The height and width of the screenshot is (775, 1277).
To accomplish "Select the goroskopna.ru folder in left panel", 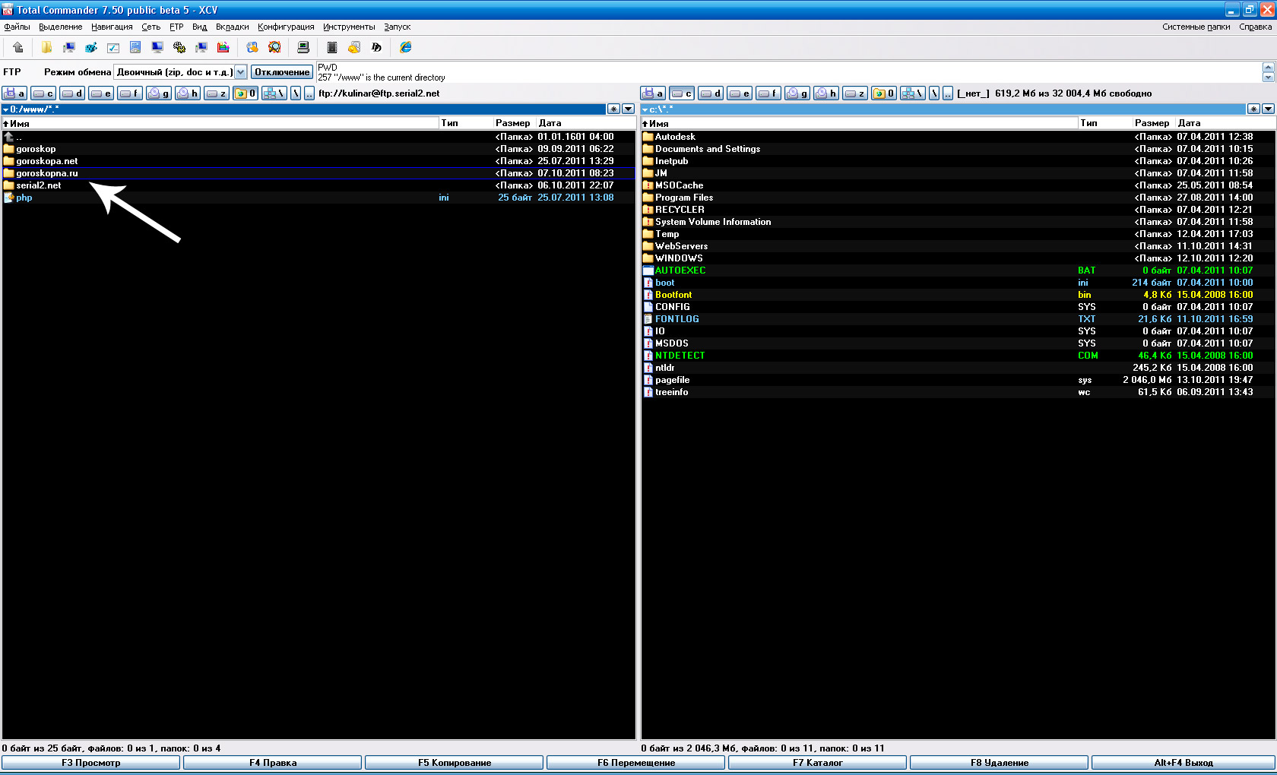I will (47, 173).
